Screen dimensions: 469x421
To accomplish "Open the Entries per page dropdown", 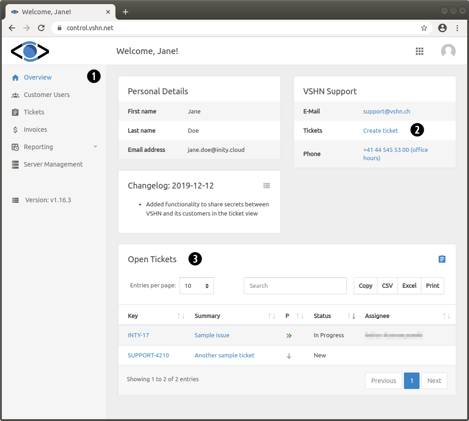I will coord(196,286).
